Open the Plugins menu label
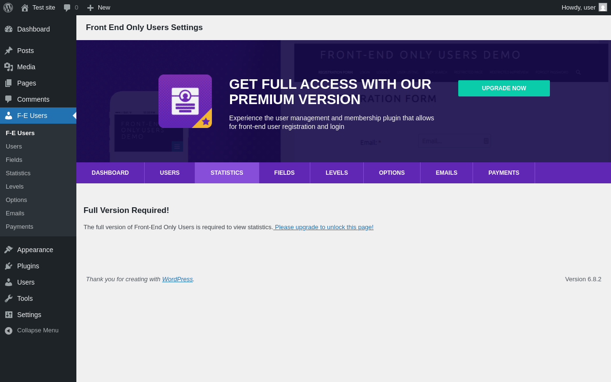Viewport: 611px width, 382px height. [28, 266]
